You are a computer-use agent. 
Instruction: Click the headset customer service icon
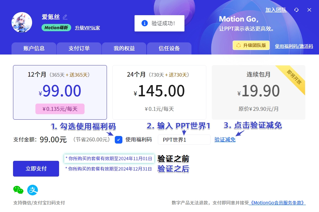(296, 10)
